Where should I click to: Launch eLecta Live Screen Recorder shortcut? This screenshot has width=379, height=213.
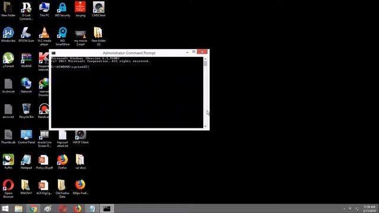pyautogui.click(x=44, y=138)
